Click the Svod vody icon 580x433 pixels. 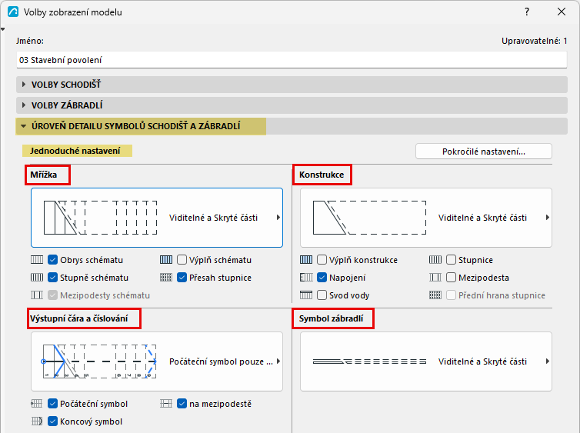coord(306,295)
